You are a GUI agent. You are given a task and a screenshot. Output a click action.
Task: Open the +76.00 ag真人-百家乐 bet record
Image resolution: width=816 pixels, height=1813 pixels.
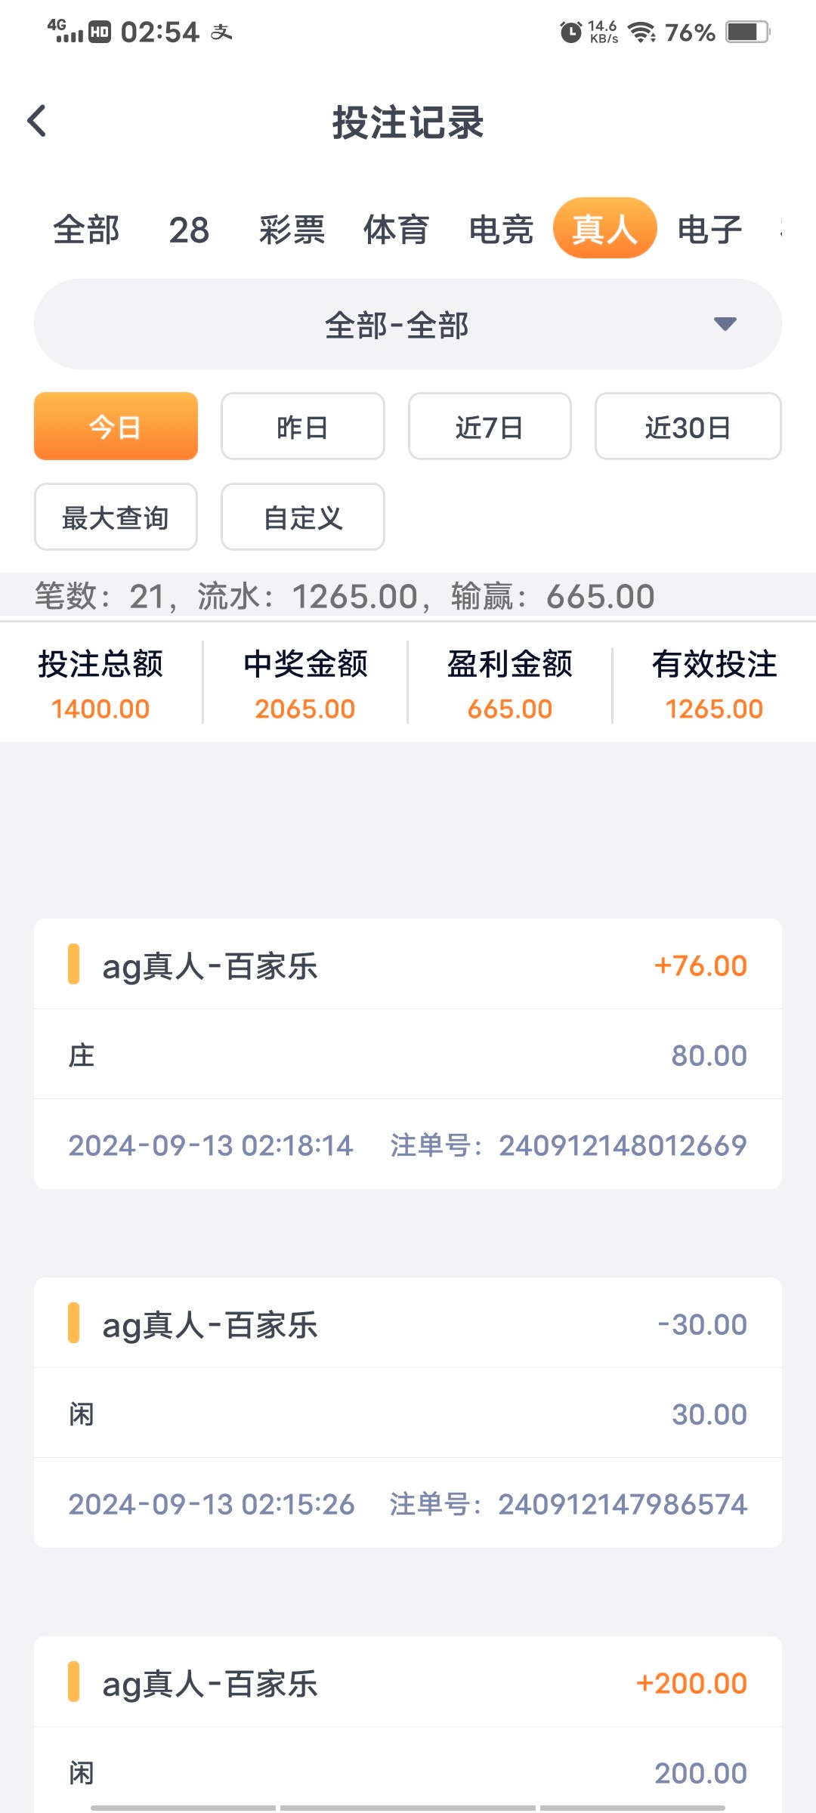click(x=407, y=1054)
